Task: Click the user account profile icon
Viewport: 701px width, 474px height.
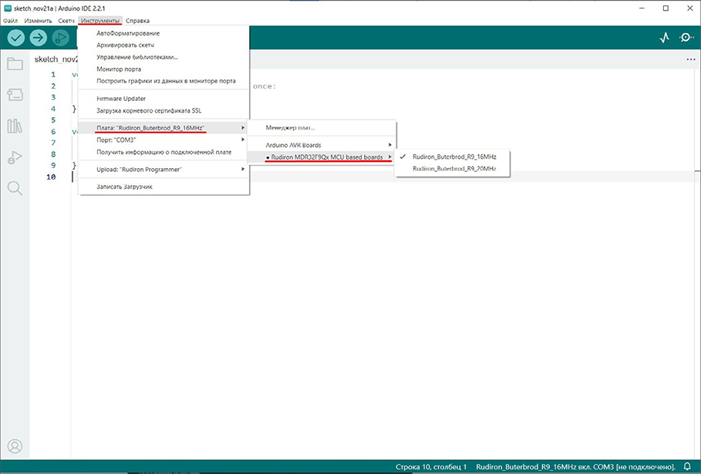Action: pyautogui.click(x=15, y=445)
